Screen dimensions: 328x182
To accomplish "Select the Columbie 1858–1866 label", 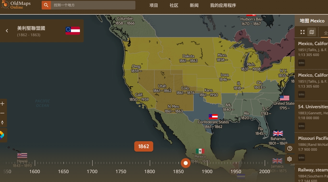I will 125,21.
